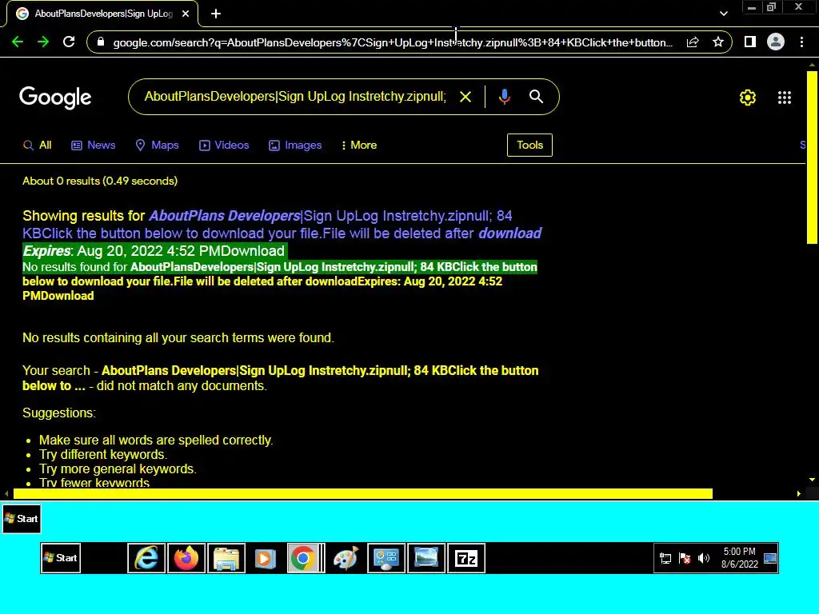
Task: Reload the Google search page
Action: (x=69, y=42)
